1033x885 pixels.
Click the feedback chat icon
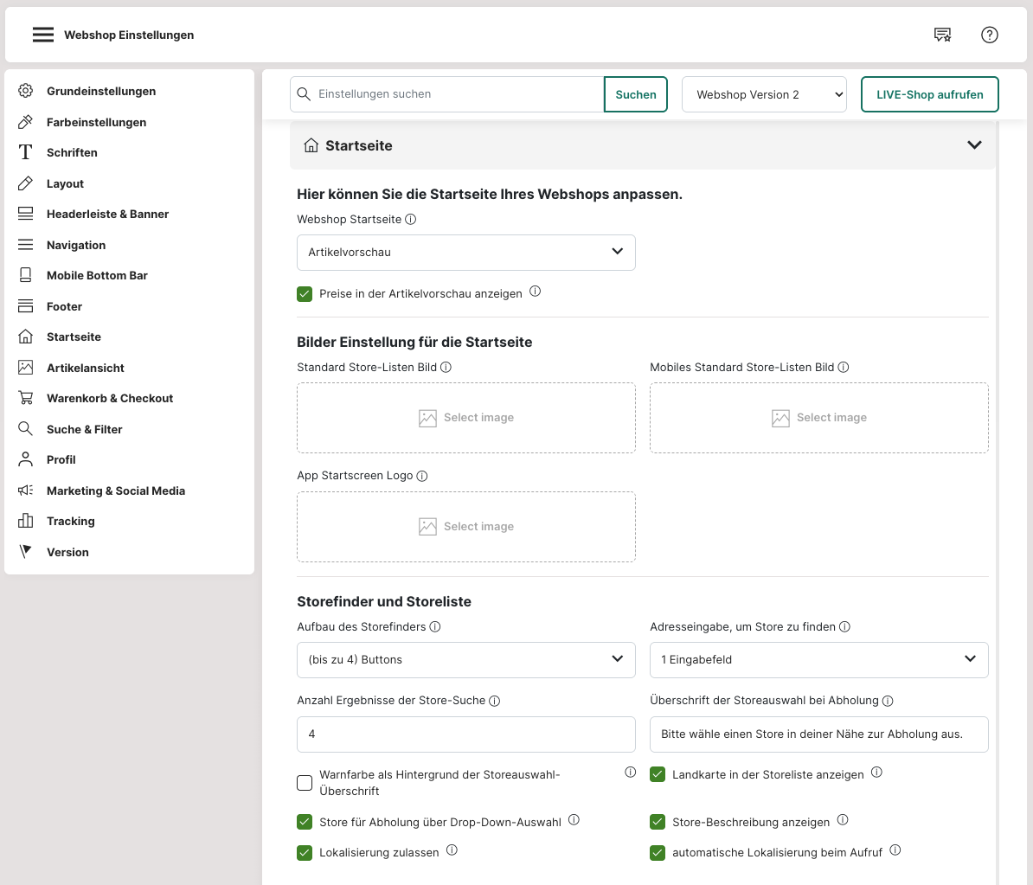coord(942,35)
